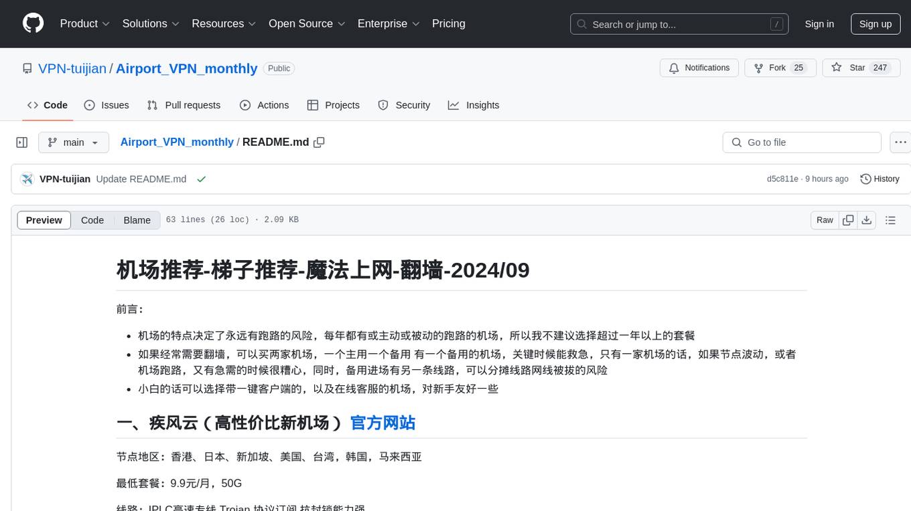Open the README outline icon
Image resolution: width=911 pixels, height=511 pixels.
click(x=890, y=220)
